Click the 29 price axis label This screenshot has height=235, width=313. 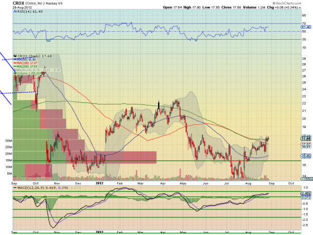[304, 58]
